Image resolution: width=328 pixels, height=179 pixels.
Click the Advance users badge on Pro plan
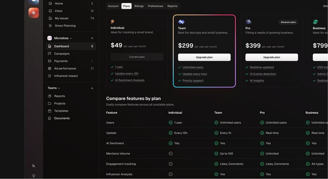point(288,22)
